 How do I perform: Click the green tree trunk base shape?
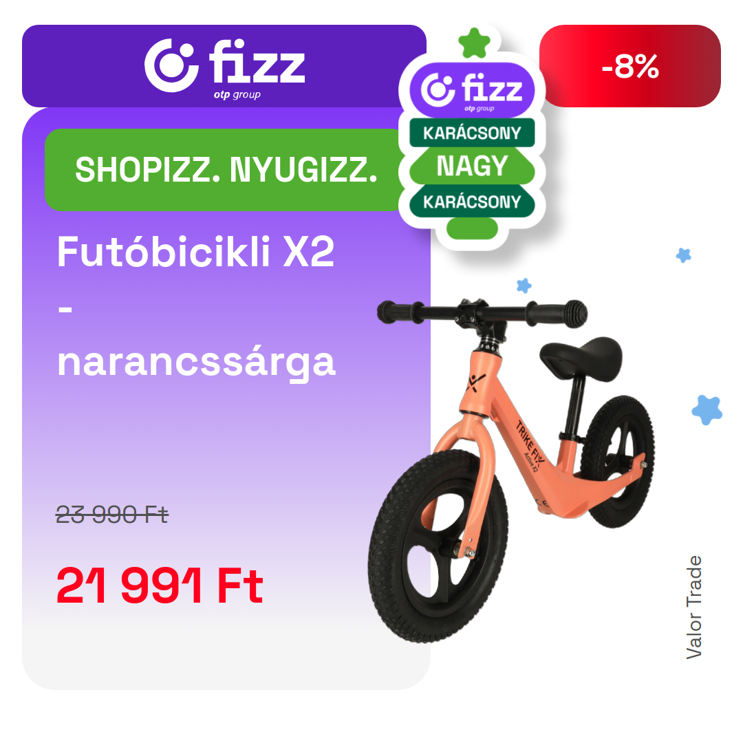pyautogui.click(x=472, y=229)
